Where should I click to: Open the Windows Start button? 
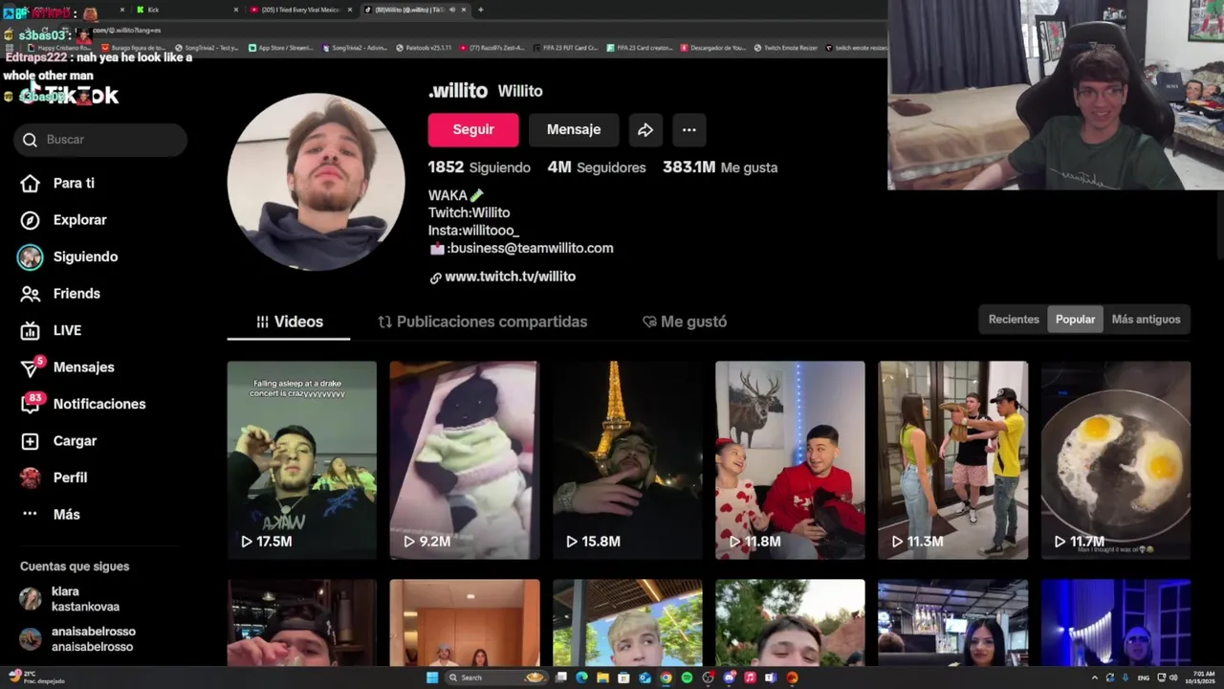(432, 678)
